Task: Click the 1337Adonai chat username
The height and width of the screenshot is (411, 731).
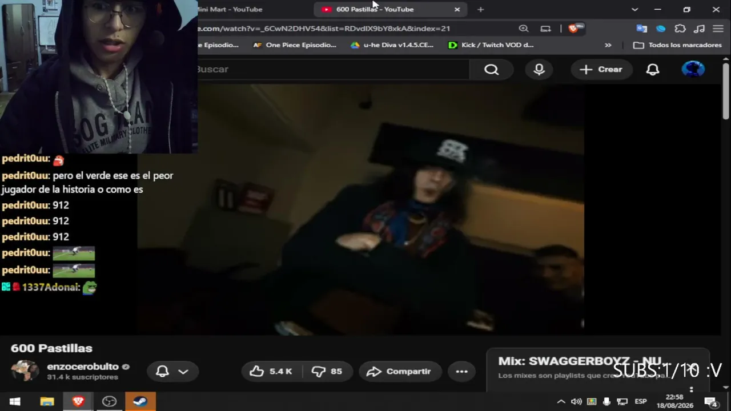Action: 51,287
